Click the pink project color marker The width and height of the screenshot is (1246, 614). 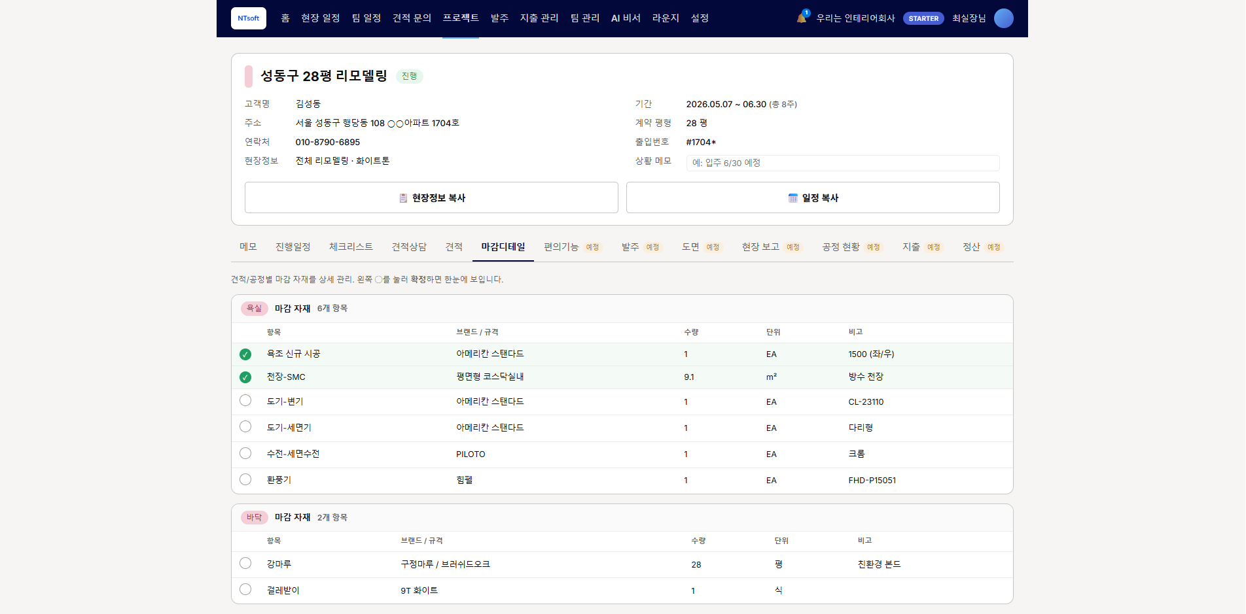[249, 77]
